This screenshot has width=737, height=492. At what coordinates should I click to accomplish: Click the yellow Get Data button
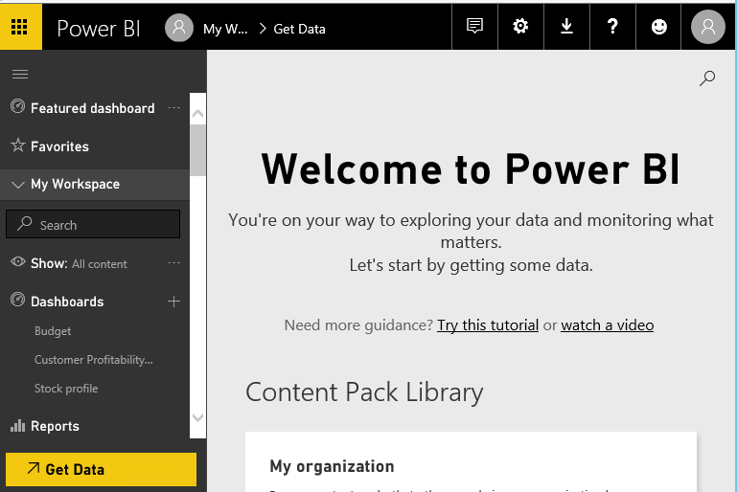[101, 469]
